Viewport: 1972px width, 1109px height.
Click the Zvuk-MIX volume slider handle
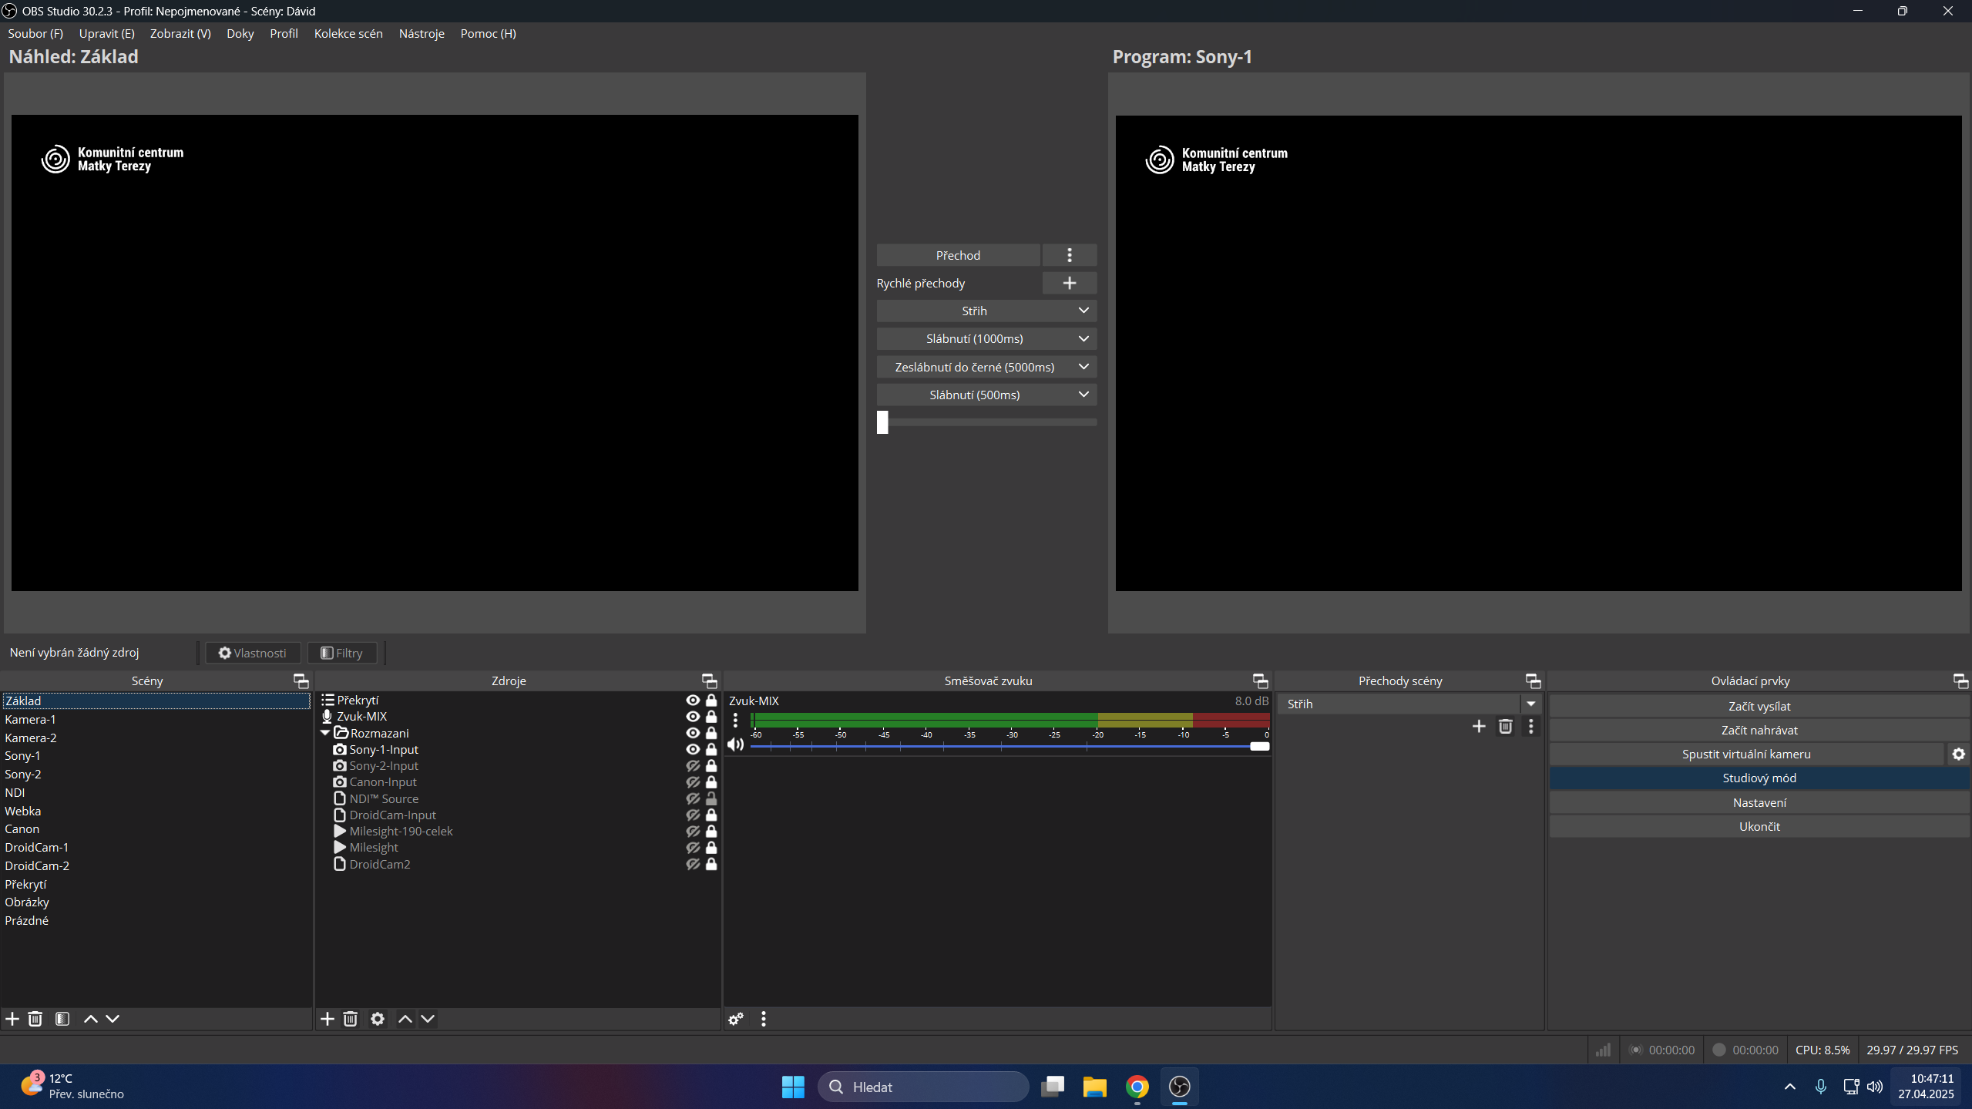click(x=1259, y=746)
